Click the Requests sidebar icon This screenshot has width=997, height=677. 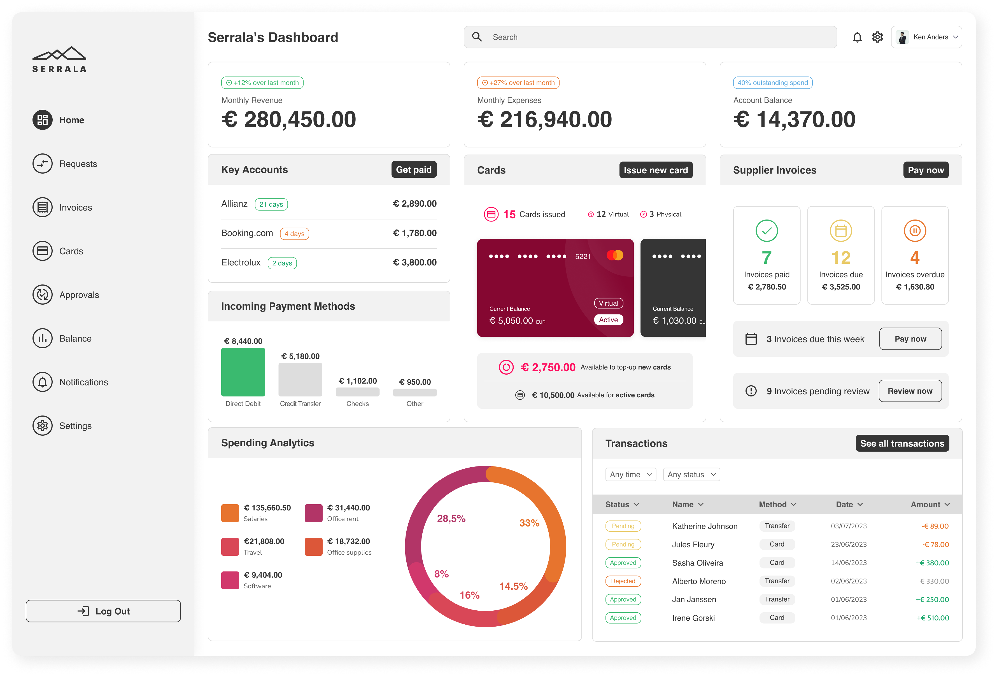point(43,164)
